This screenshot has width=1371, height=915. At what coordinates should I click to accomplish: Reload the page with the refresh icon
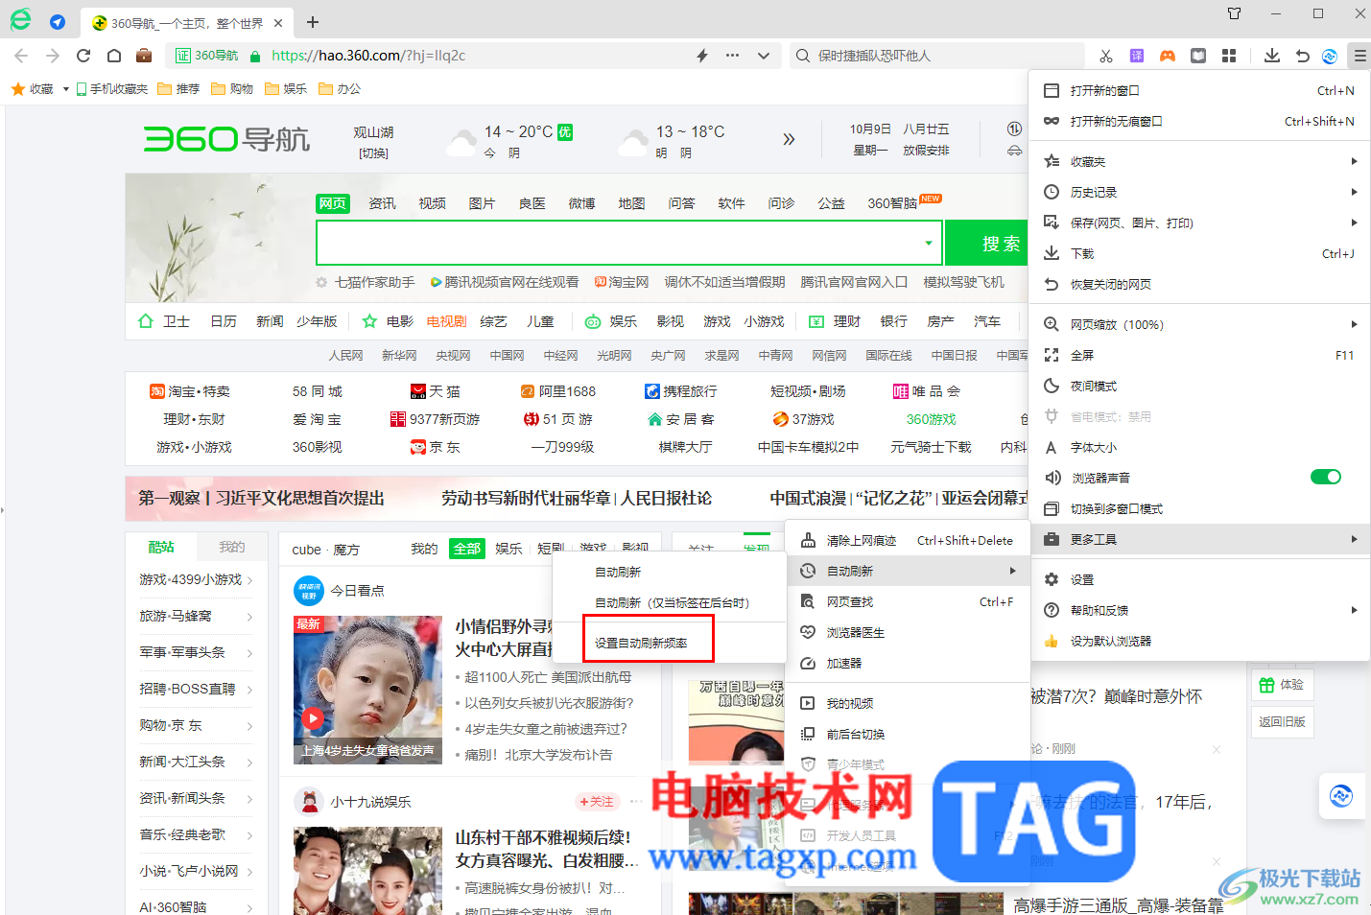coord(83,56)
